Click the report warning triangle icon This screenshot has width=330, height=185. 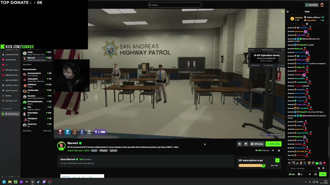[279, 150]
